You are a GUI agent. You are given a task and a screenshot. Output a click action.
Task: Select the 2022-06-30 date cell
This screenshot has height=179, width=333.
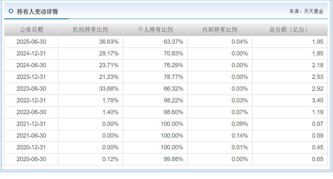[31, 112]
